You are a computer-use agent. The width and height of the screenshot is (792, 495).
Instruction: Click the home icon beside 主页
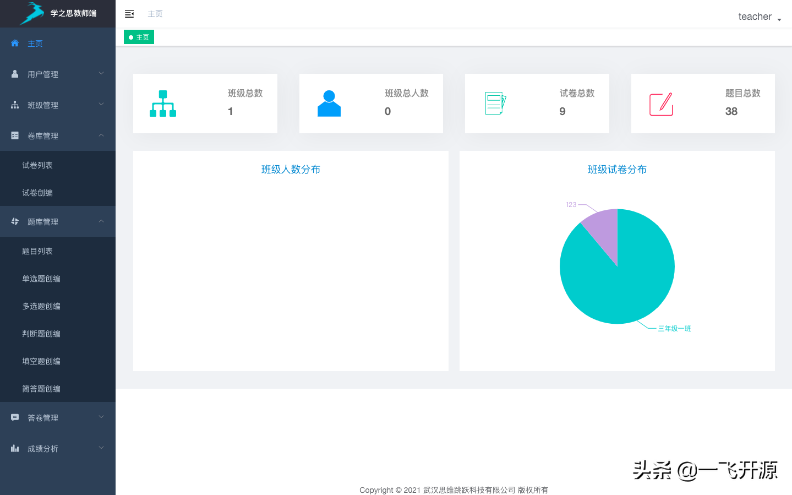(15, 43)
